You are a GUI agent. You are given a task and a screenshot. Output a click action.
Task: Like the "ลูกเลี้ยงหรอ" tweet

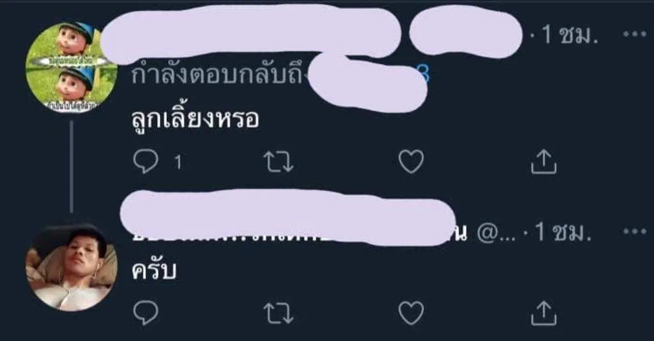[411, 162]
